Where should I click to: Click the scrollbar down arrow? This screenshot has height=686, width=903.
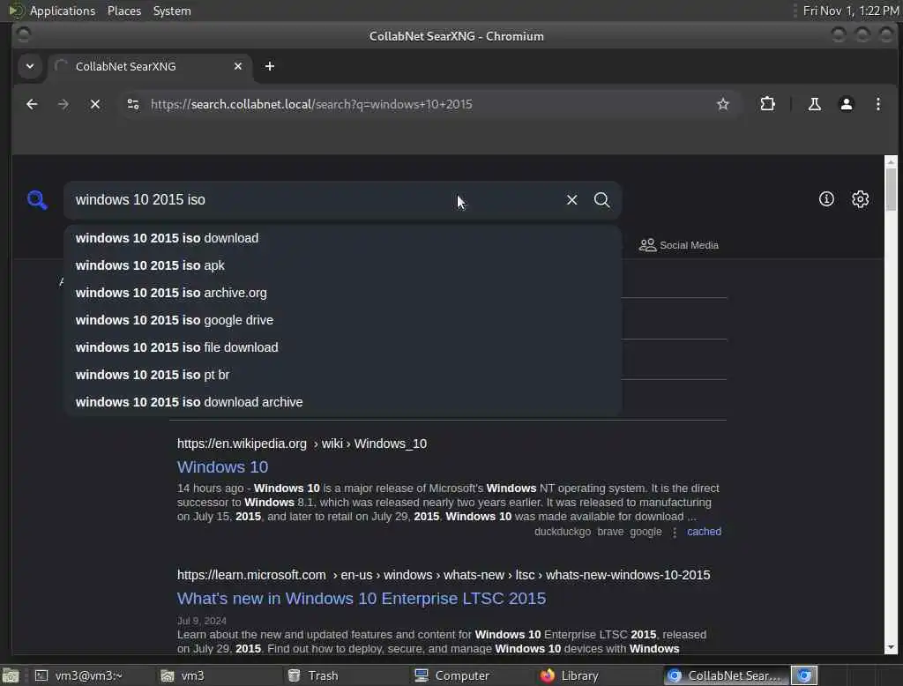pyautogui.click(x=891, y=647)
